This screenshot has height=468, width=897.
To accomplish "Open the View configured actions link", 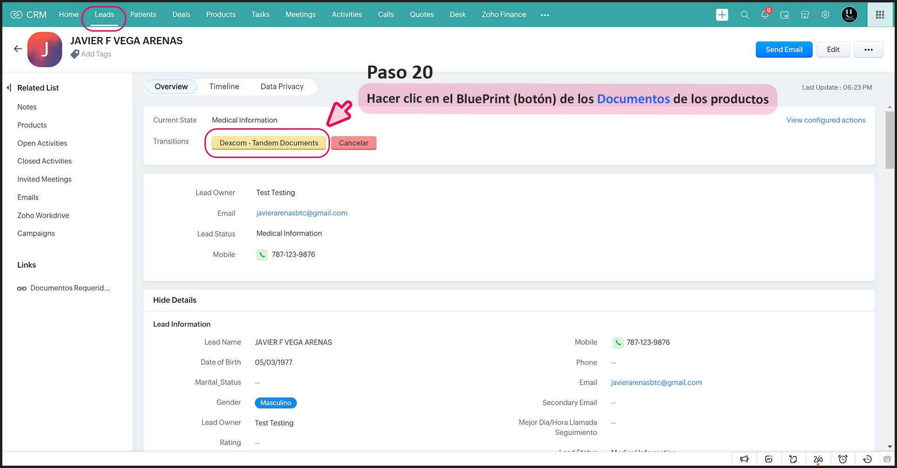I will point(825,120).
